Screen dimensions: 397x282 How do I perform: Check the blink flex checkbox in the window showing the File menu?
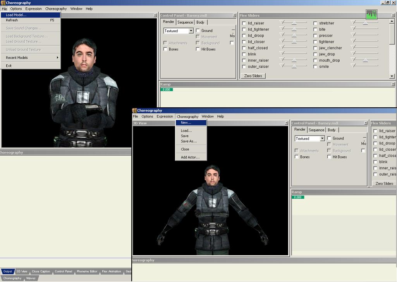[244, 54]
